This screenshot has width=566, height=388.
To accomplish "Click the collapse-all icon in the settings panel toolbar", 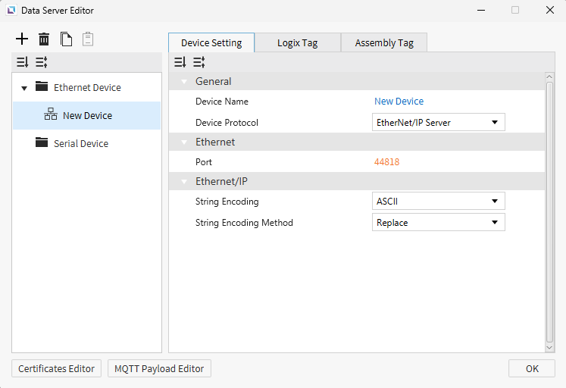I will [x=180, y=62].
